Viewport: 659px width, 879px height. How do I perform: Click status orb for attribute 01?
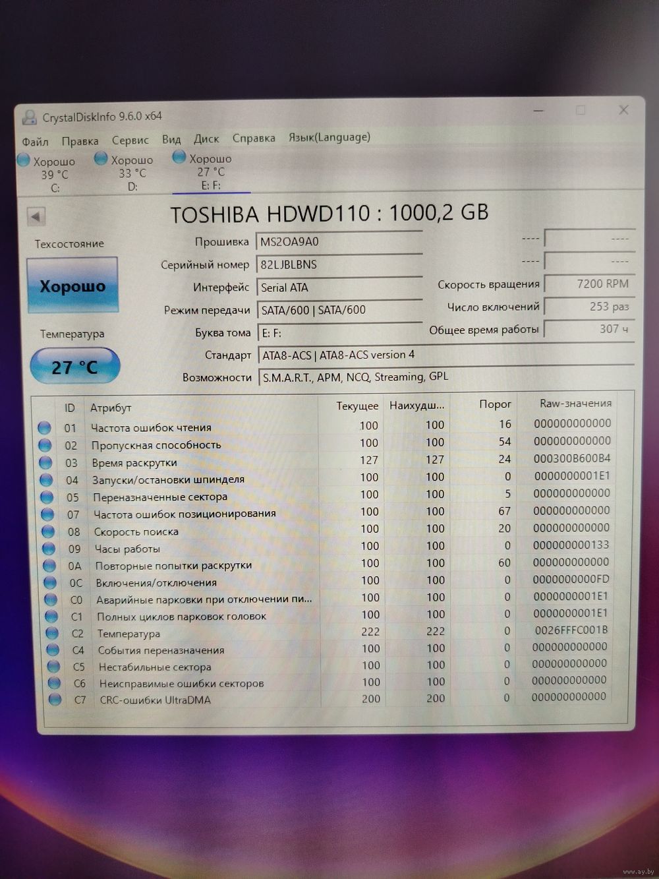point(44,428)
